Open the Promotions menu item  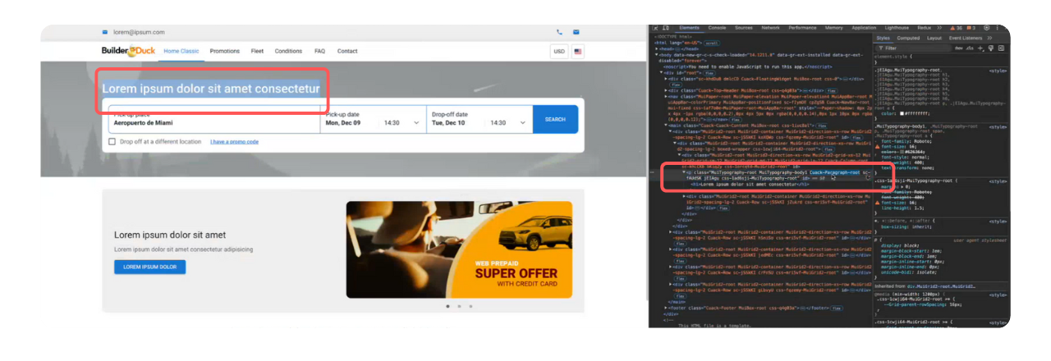[224, 51]
